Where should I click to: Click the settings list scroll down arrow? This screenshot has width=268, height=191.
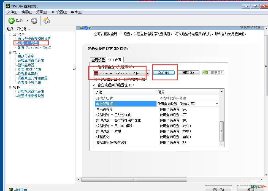pyautogui.click(x=221, y=144)
